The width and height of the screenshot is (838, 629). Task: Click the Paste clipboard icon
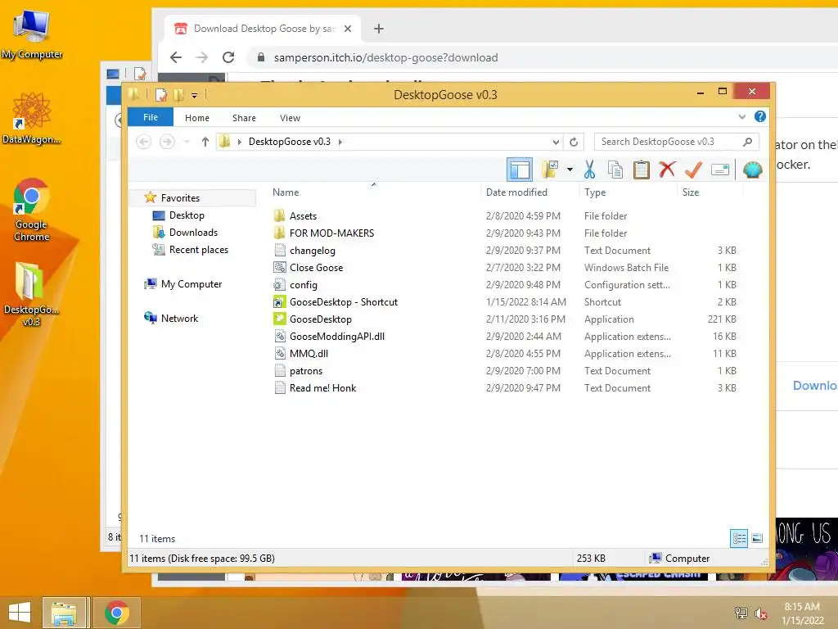[x=642, y=170]
